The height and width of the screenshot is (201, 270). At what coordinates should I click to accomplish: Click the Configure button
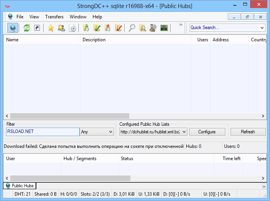click(207, 132)
